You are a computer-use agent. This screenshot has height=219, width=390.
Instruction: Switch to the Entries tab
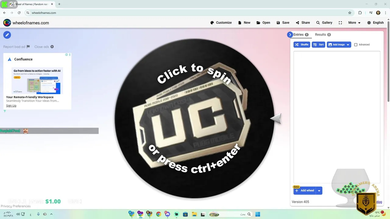pos(301,35)
